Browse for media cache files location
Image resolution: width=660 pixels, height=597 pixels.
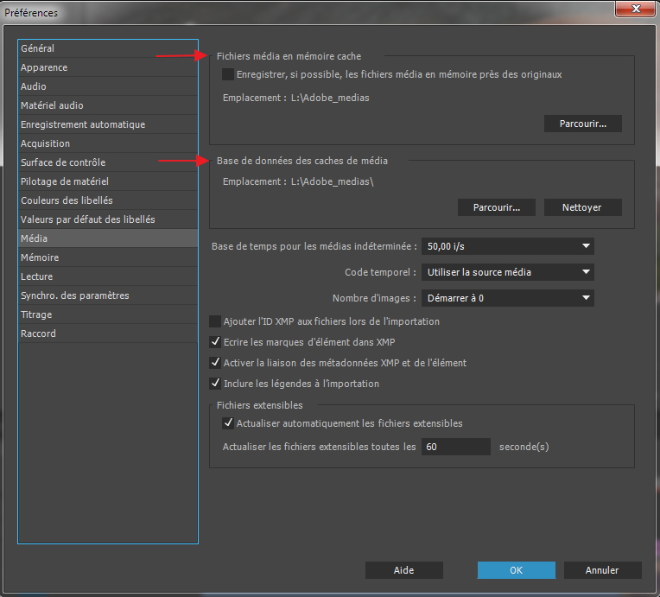(583, 124)
